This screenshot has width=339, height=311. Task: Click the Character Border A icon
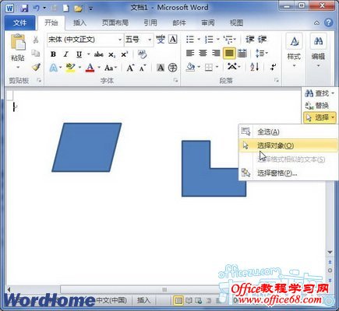click(x=173, y=40)
